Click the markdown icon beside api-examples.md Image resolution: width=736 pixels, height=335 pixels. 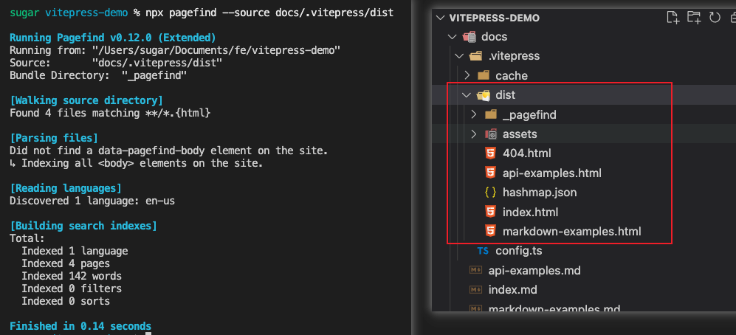(476, 271)
